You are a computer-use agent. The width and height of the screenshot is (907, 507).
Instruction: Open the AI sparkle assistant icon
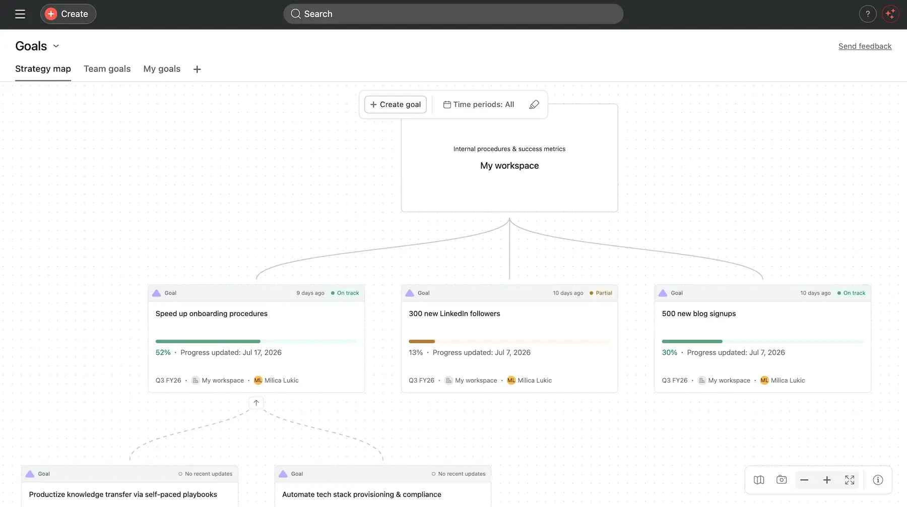pyautogui.click(x=890, y=14)
